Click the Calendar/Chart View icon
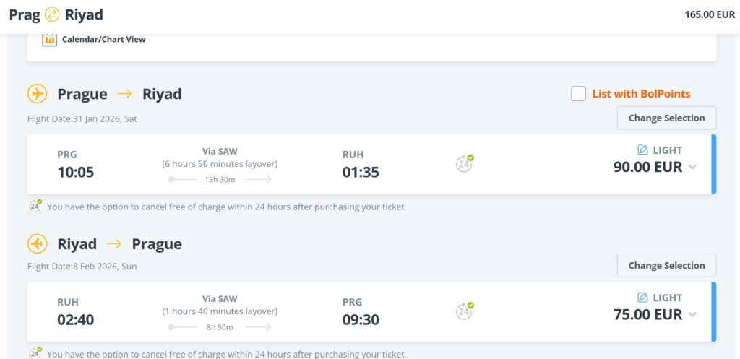Screen dimensions: 740x359 [49, 39]
